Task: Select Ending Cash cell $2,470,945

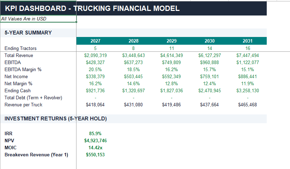Action: point(210,91)
